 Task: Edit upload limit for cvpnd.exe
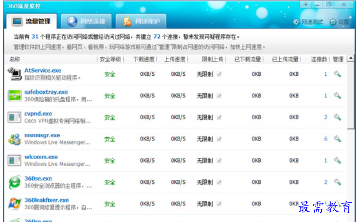(x=219, y=117)
